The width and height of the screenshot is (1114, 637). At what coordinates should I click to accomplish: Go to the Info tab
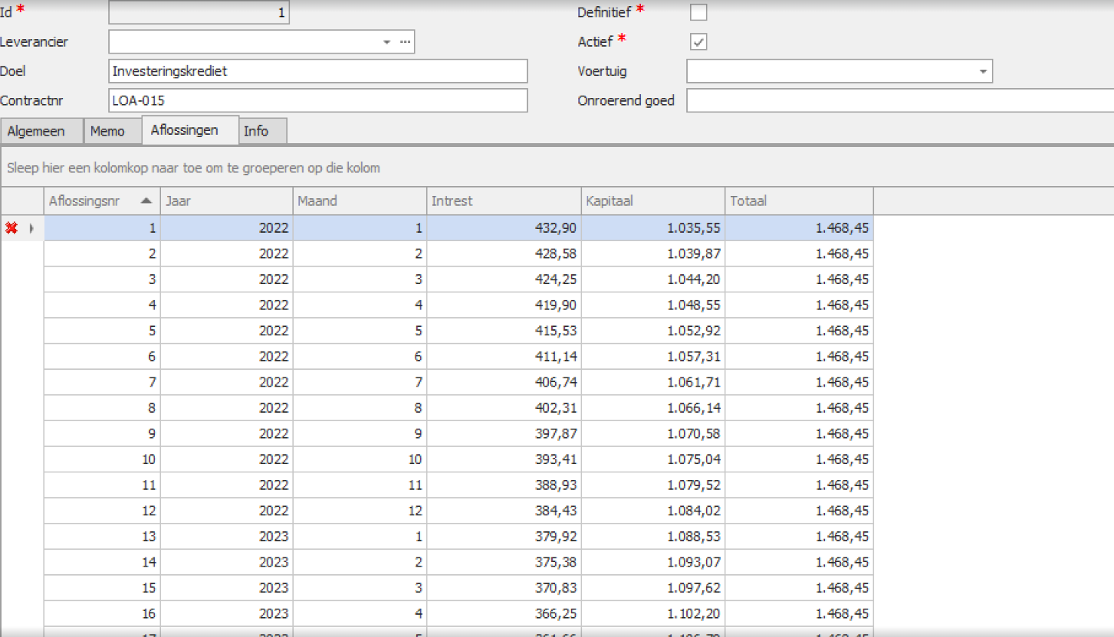[256, 131]
